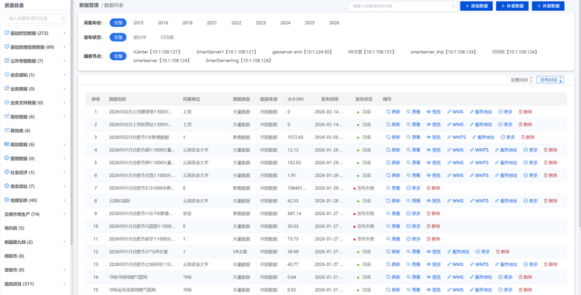Click 删除 trash icon in row 6

click(545, 175)
